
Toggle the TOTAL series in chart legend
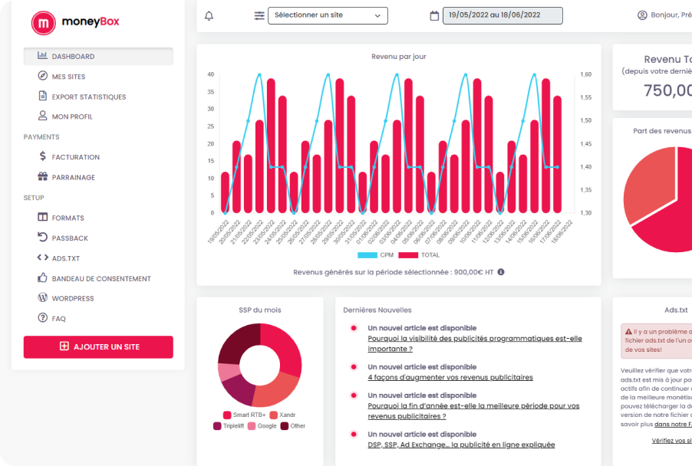tap(419, 254)
